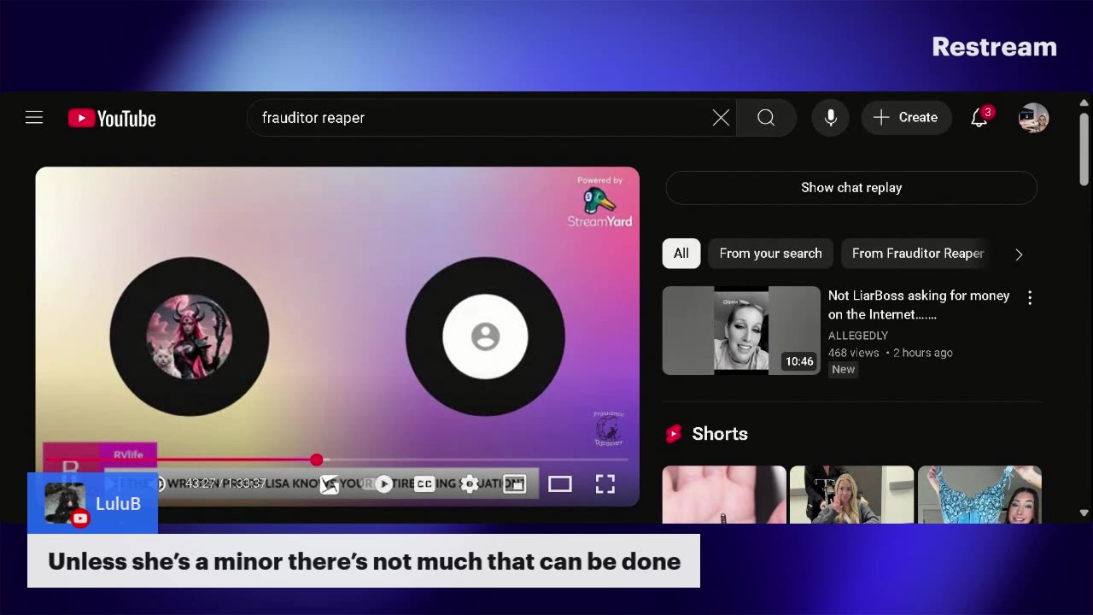Select the 'From Frauditor Reaper' chip
This screenshot has height=615, width=1093.
click(x=918, y=254)
